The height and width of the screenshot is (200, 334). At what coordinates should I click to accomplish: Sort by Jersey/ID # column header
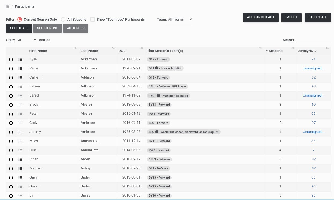pyautogui.click(x=314, y=51)
